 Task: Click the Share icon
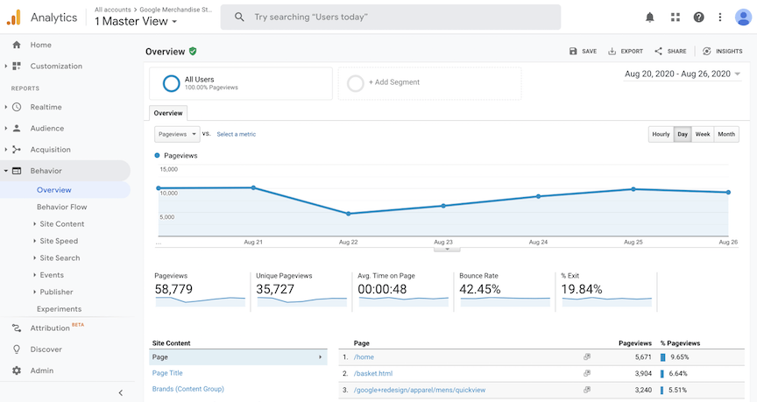click(x=658, y=51)
